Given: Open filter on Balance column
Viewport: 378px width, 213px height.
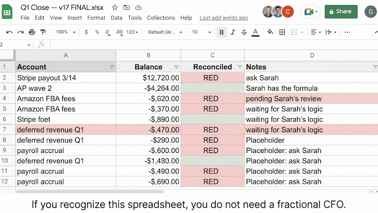Looking at the screenshot, I should click(176, 67).
